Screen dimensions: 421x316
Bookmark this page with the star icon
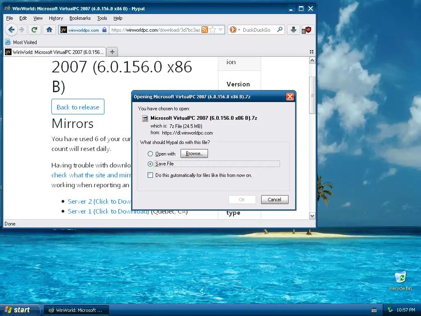(213, 30)
